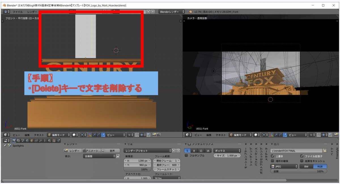Image resolution: width=340 pixels, height=184 pixels.
Task: Enable the フルサンプル checkbox
Action: pyautogui.click(x=186, y=155)
